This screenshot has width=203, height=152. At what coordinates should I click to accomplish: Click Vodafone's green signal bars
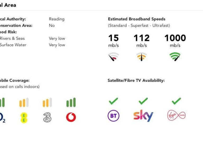click(x=71, y=102)
